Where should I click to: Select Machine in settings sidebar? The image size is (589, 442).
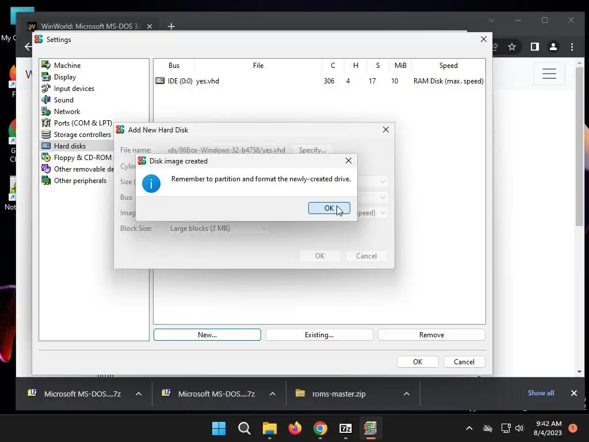click(67, 66)
